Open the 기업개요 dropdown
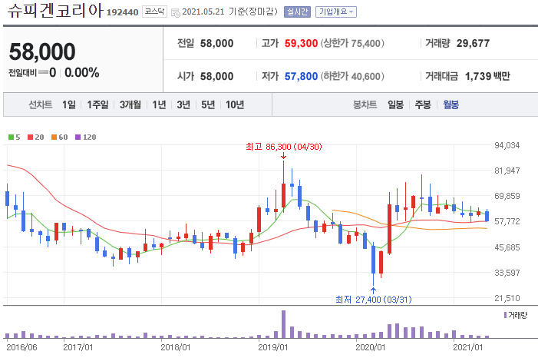The width and height of the screenshot is (538, 358). [336, 12]
